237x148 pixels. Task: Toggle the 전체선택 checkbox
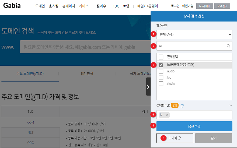coord(161,57)
